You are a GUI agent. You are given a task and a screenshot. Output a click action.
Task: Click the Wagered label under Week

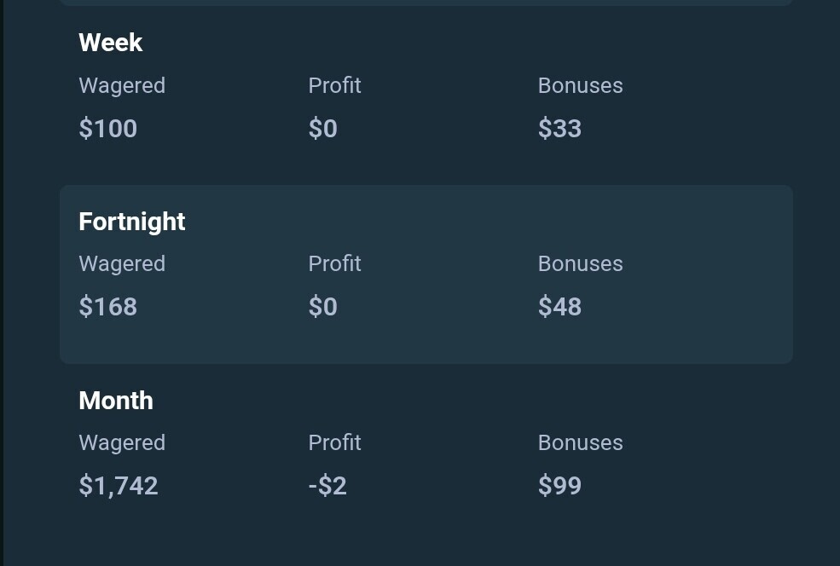(x=122, y=86)
